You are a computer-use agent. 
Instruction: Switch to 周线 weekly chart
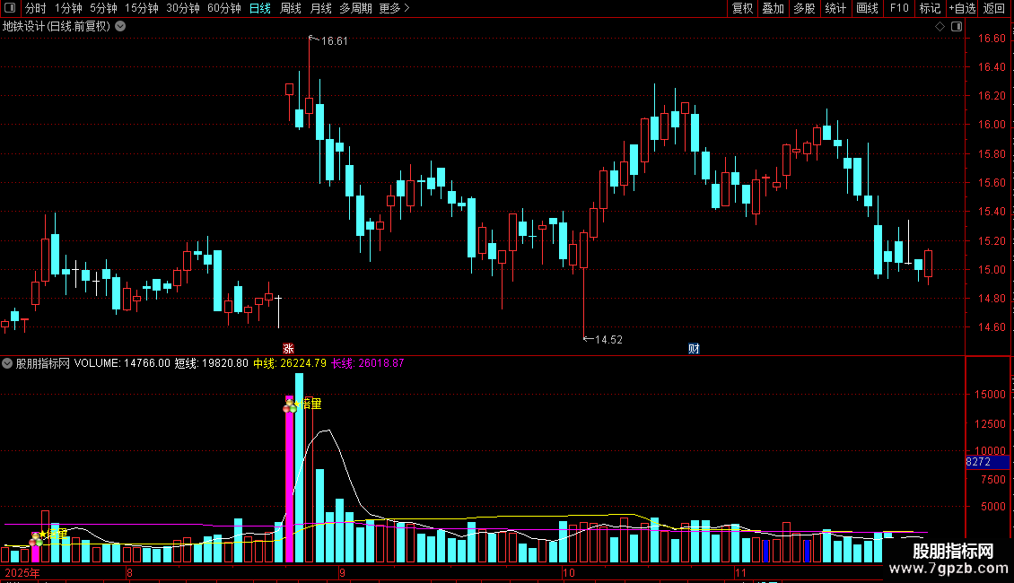(291, 8)
